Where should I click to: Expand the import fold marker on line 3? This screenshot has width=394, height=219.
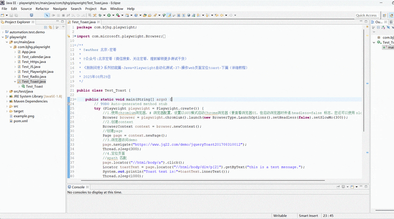pos(75,36)
